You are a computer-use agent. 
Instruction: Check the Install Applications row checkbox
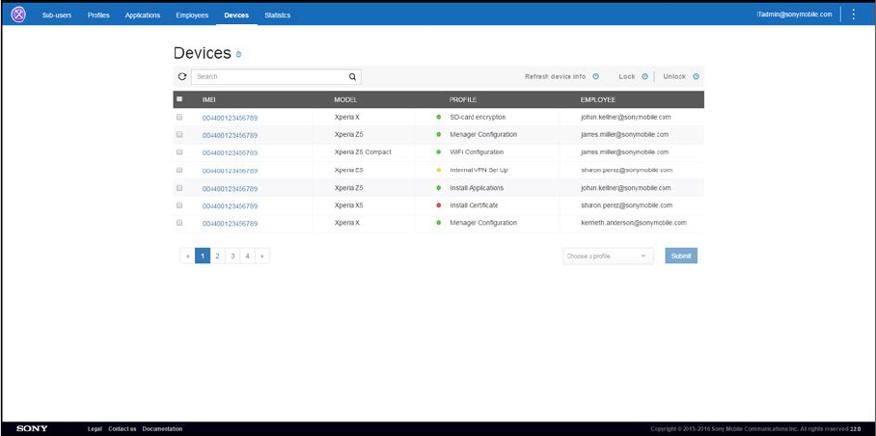(x=179, y=187)
